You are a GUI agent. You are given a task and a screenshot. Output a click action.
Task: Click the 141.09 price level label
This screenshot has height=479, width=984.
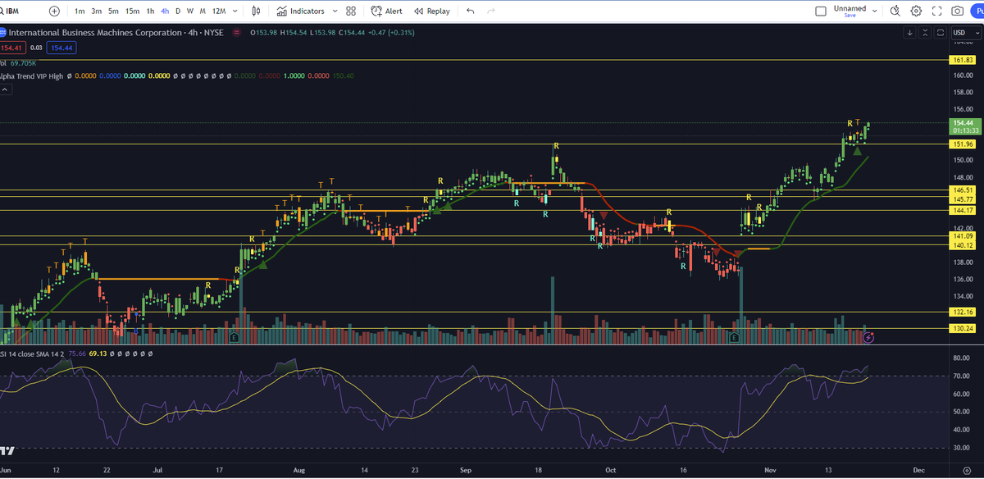tap(962, 236)
